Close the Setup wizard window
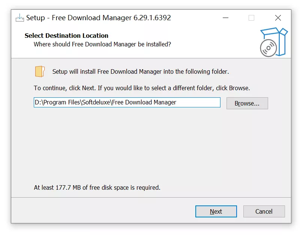The width and height of the screenshot is (303, 235). (x=278, y=18)
